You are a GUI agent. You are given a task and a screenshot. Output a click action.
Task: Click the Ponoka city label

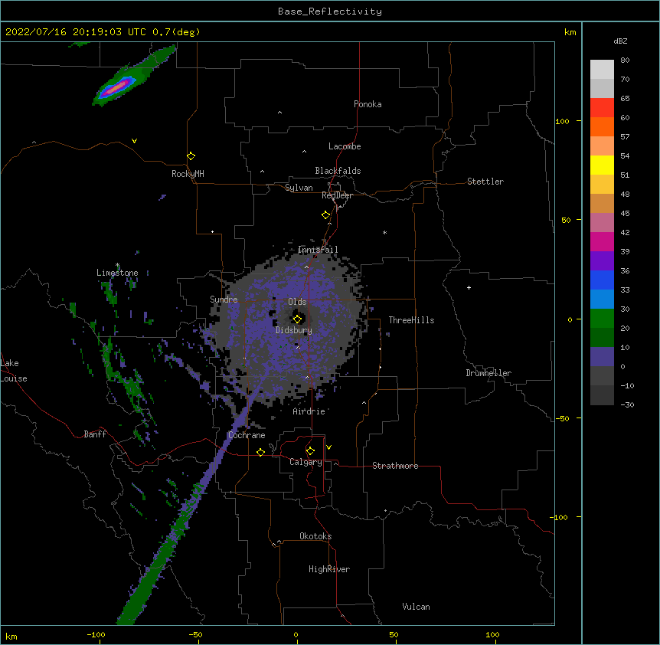[x=368, y=104]
